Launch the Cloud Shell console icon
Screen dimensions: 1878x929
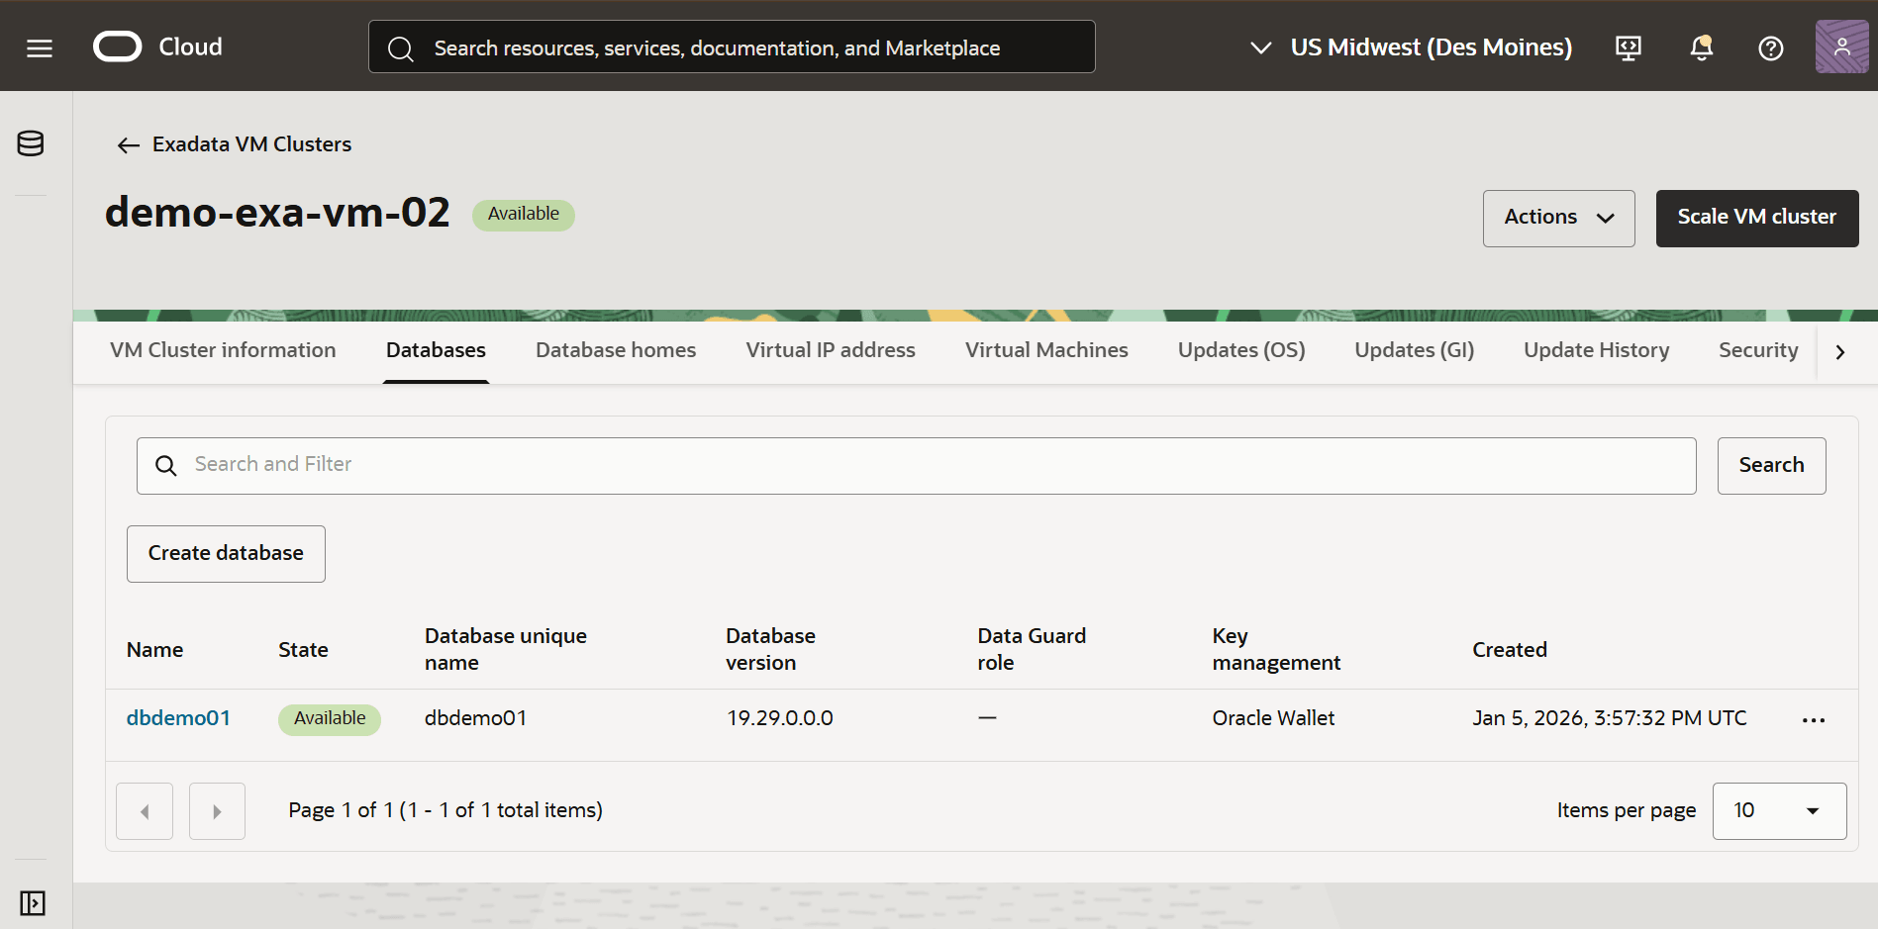1628,47
